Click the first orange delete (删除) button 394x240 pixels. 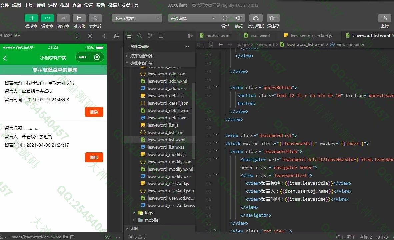tap(94, 112)
